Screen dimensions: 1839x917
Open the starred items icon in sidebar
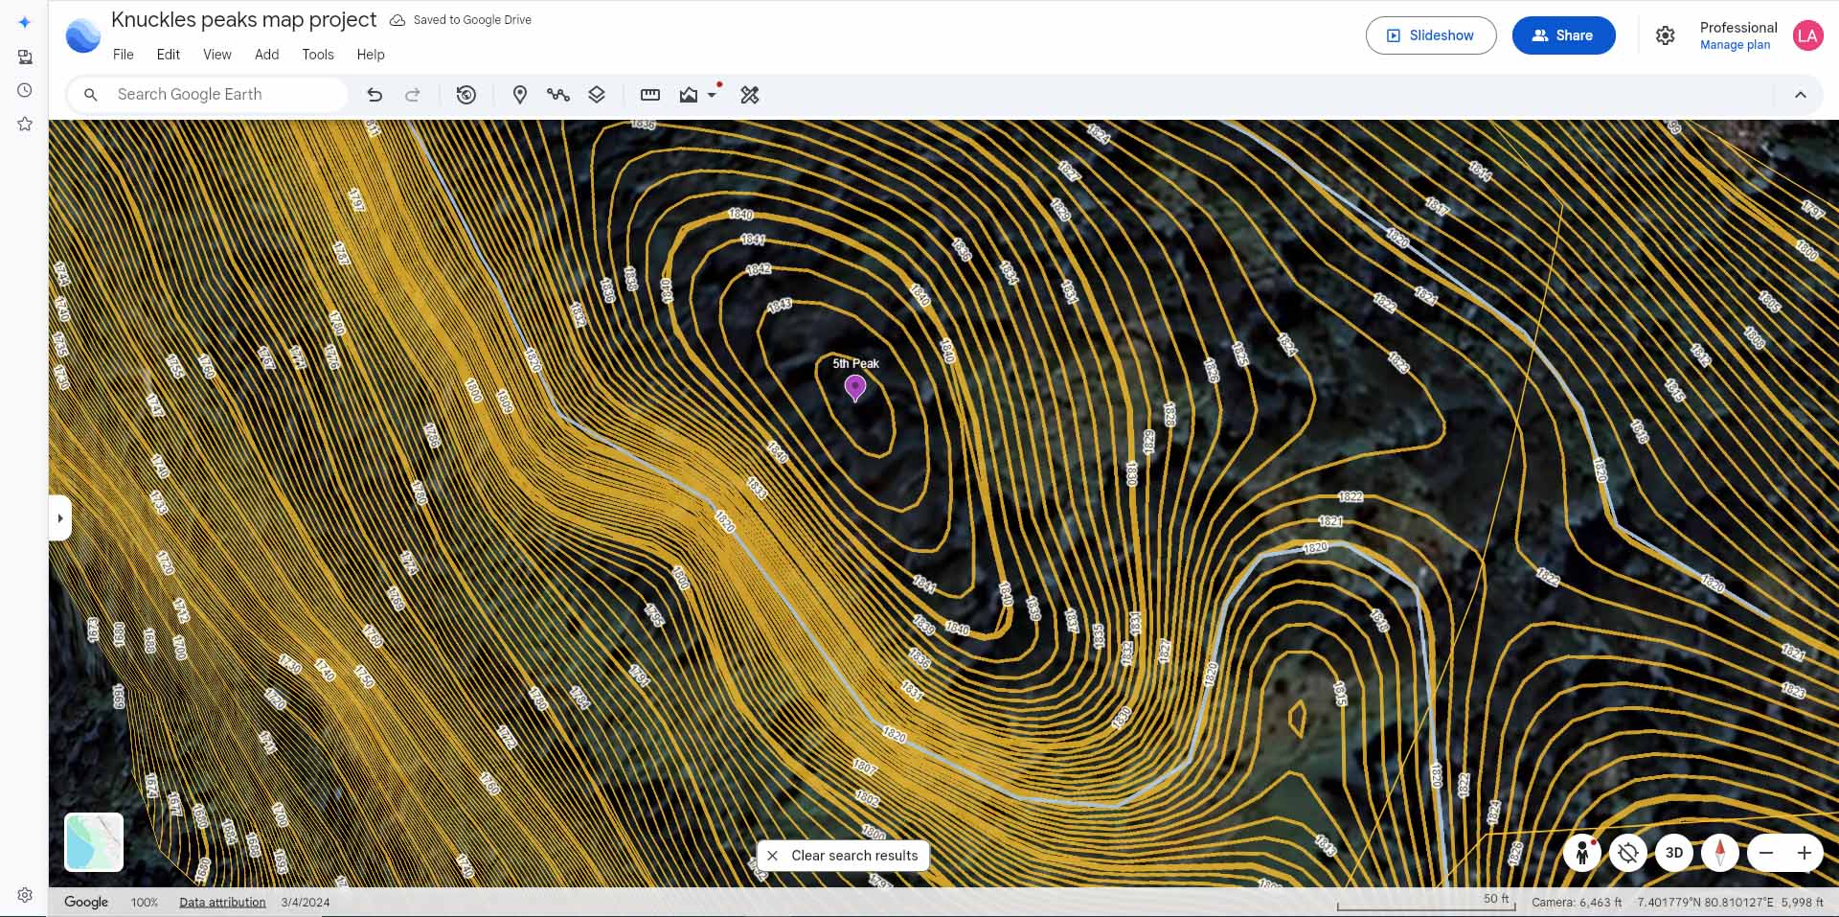25,124
